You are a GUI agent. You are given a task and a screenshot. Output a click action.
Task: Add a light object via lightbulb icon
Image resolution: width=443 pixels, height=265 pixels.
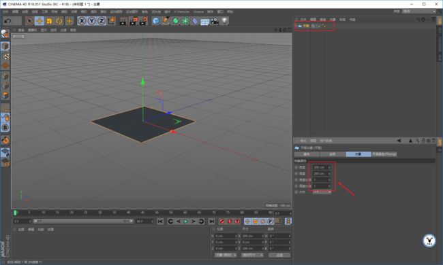(224, 21)
